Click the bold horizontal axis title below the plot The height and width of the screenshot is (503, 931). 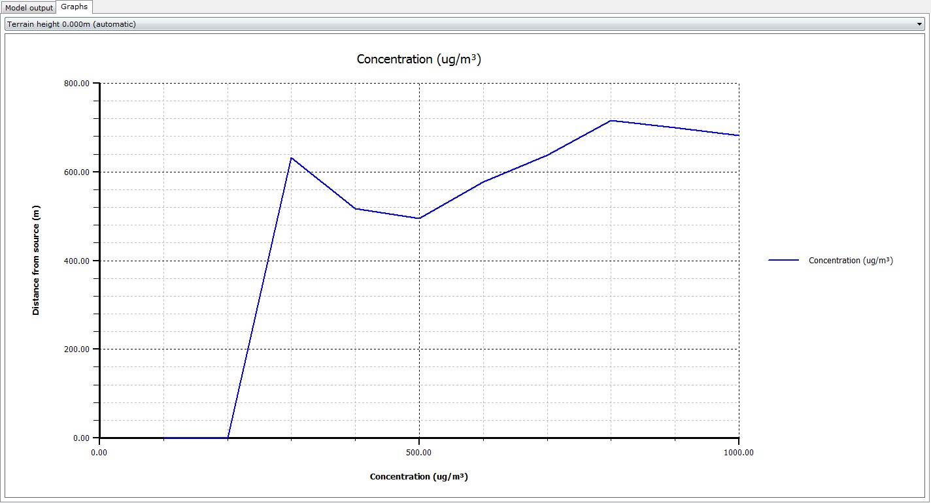(x=418, y=477)
